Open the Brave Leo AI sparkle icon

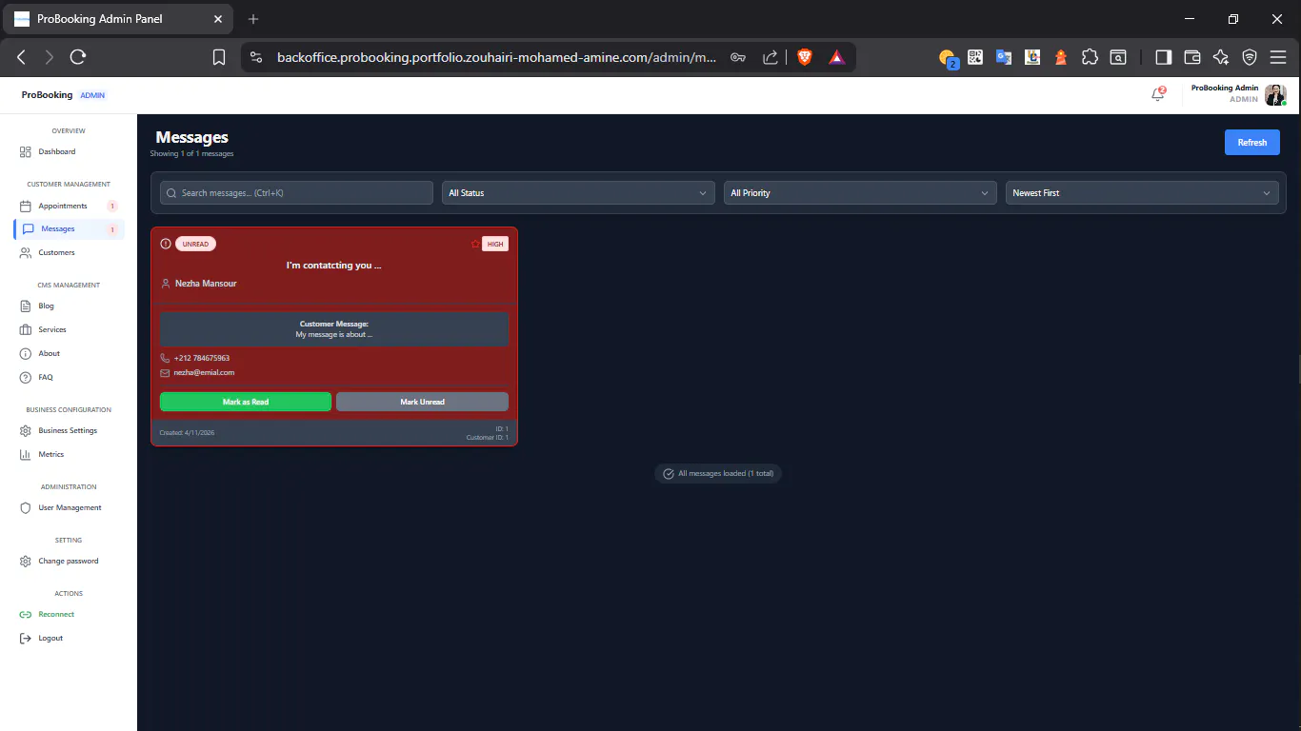(1221, 57)
